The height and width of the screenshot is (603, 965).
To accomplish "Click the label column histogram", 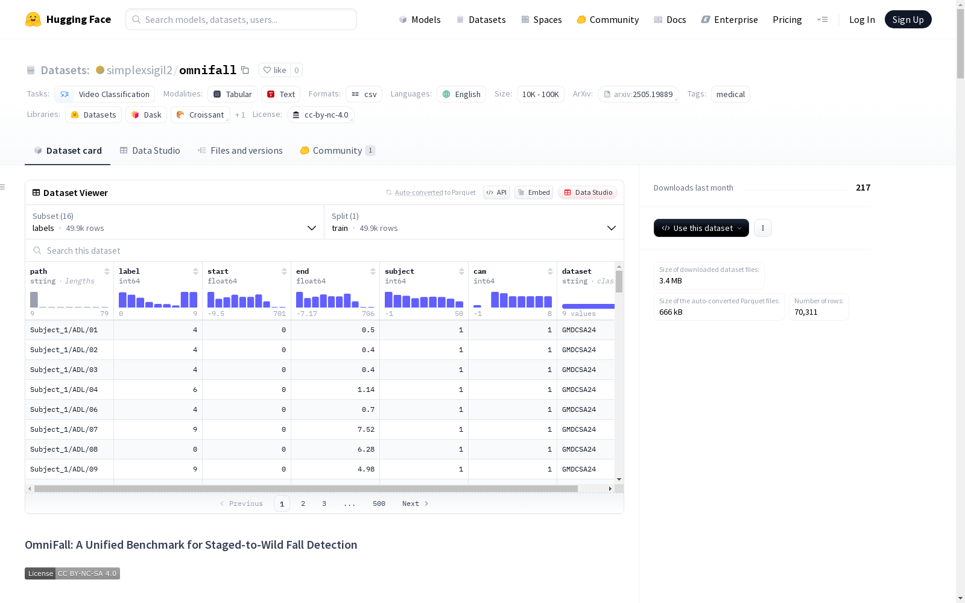I will tap(158, 300).
